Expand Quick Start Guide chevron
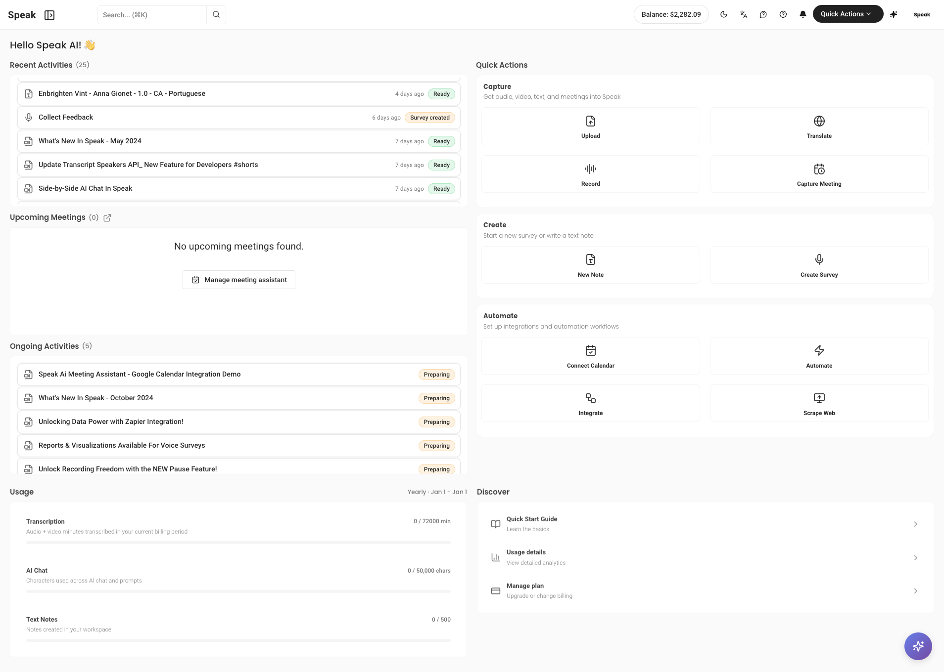Image resolution: width=944 pixels, height=672 pixels. click(x=916, y=524)
